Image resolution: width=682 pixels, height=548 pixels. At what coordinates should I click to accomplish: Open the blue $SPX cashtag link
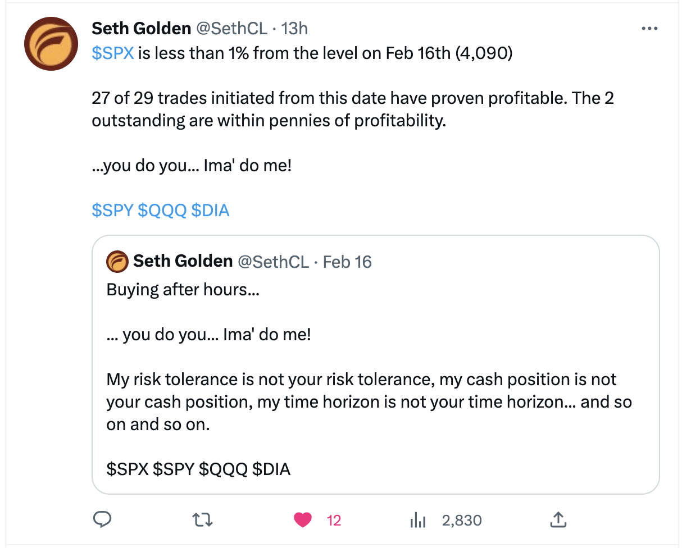click(x=112, y=54)
